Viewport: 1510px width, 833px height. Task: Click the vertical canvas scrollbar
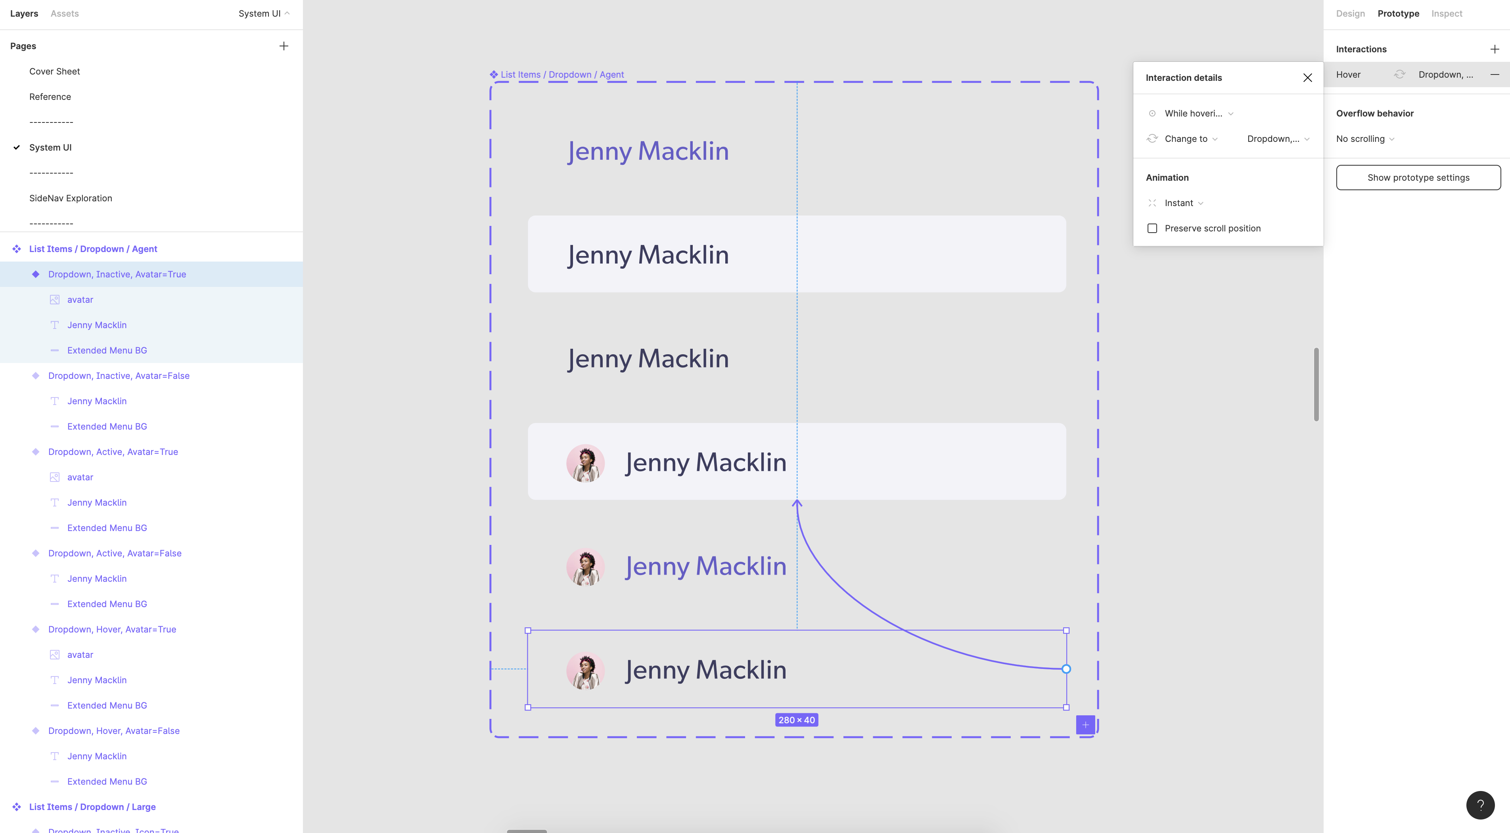point(1316,384)
